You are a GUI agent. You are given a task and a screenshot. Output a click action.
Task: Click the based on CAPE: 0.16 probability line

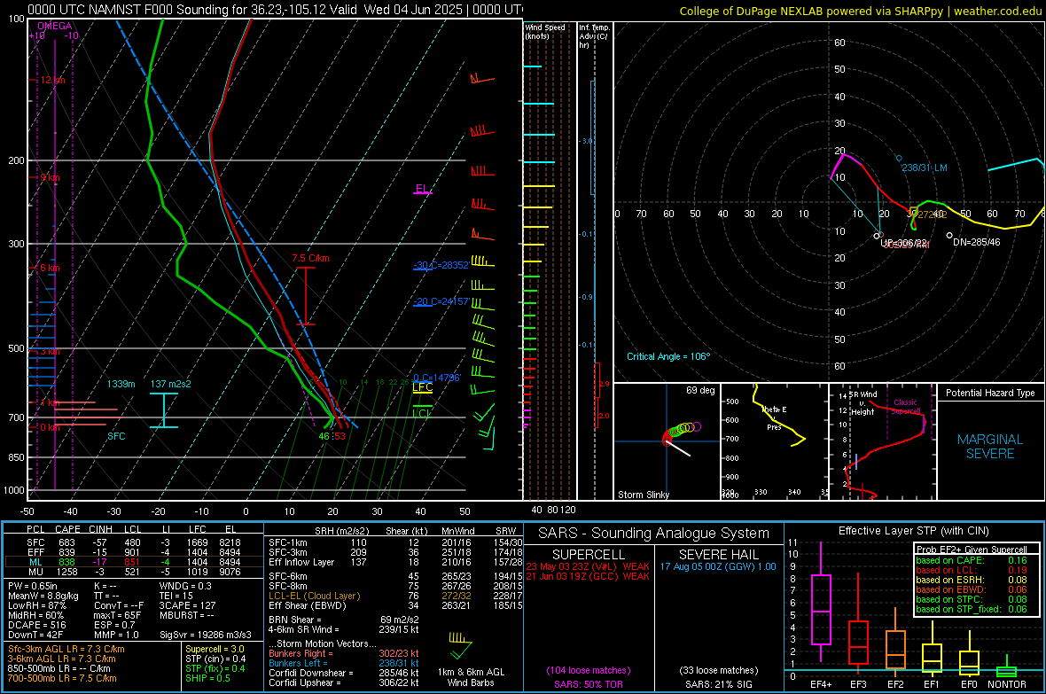pyautogui.click(x=972, y=560)
